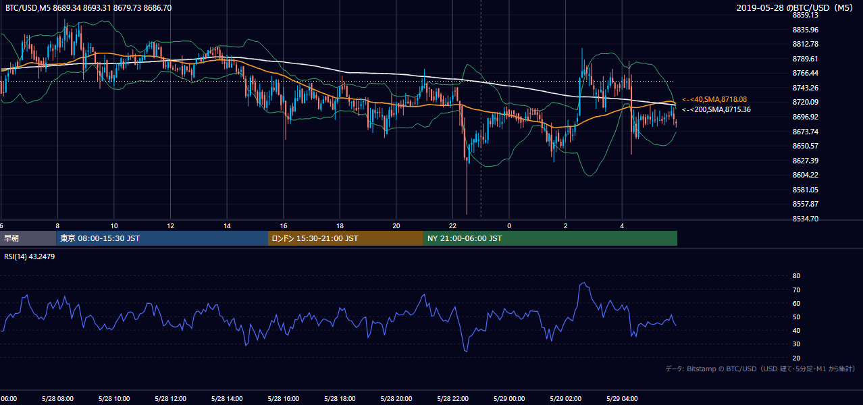Click price axis value 8720.09

coord(805,102)
